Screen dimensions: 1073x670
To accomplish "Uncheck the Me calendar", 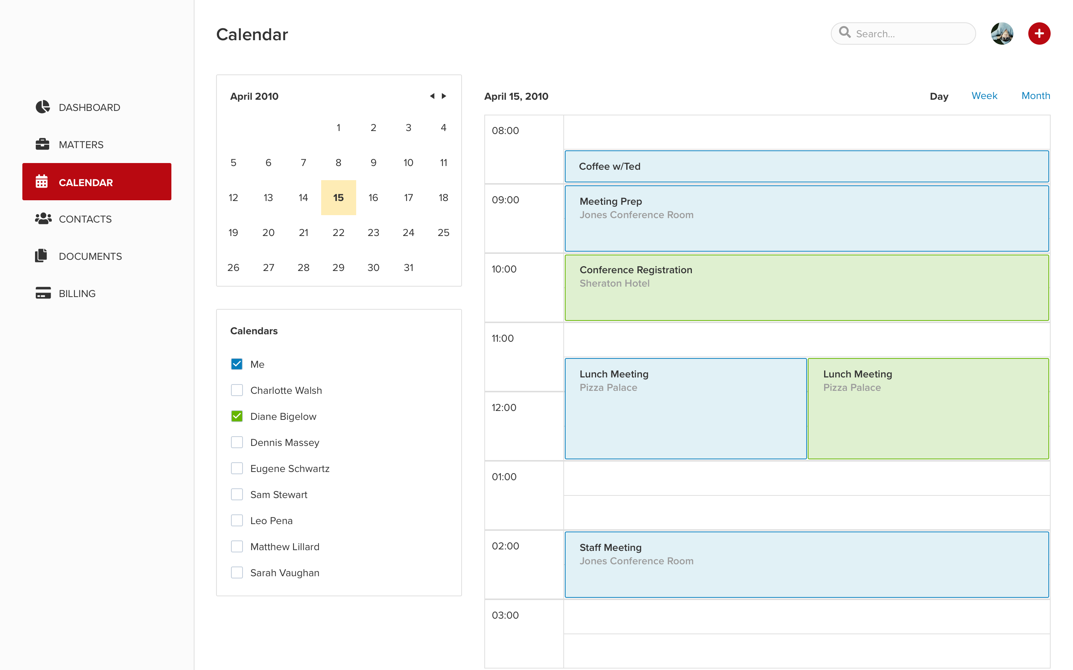I will [x=237, y=364].
